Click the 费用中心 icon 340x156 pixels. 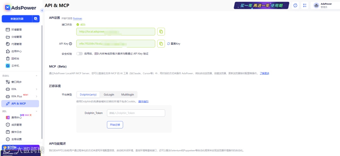click(8, 117)
